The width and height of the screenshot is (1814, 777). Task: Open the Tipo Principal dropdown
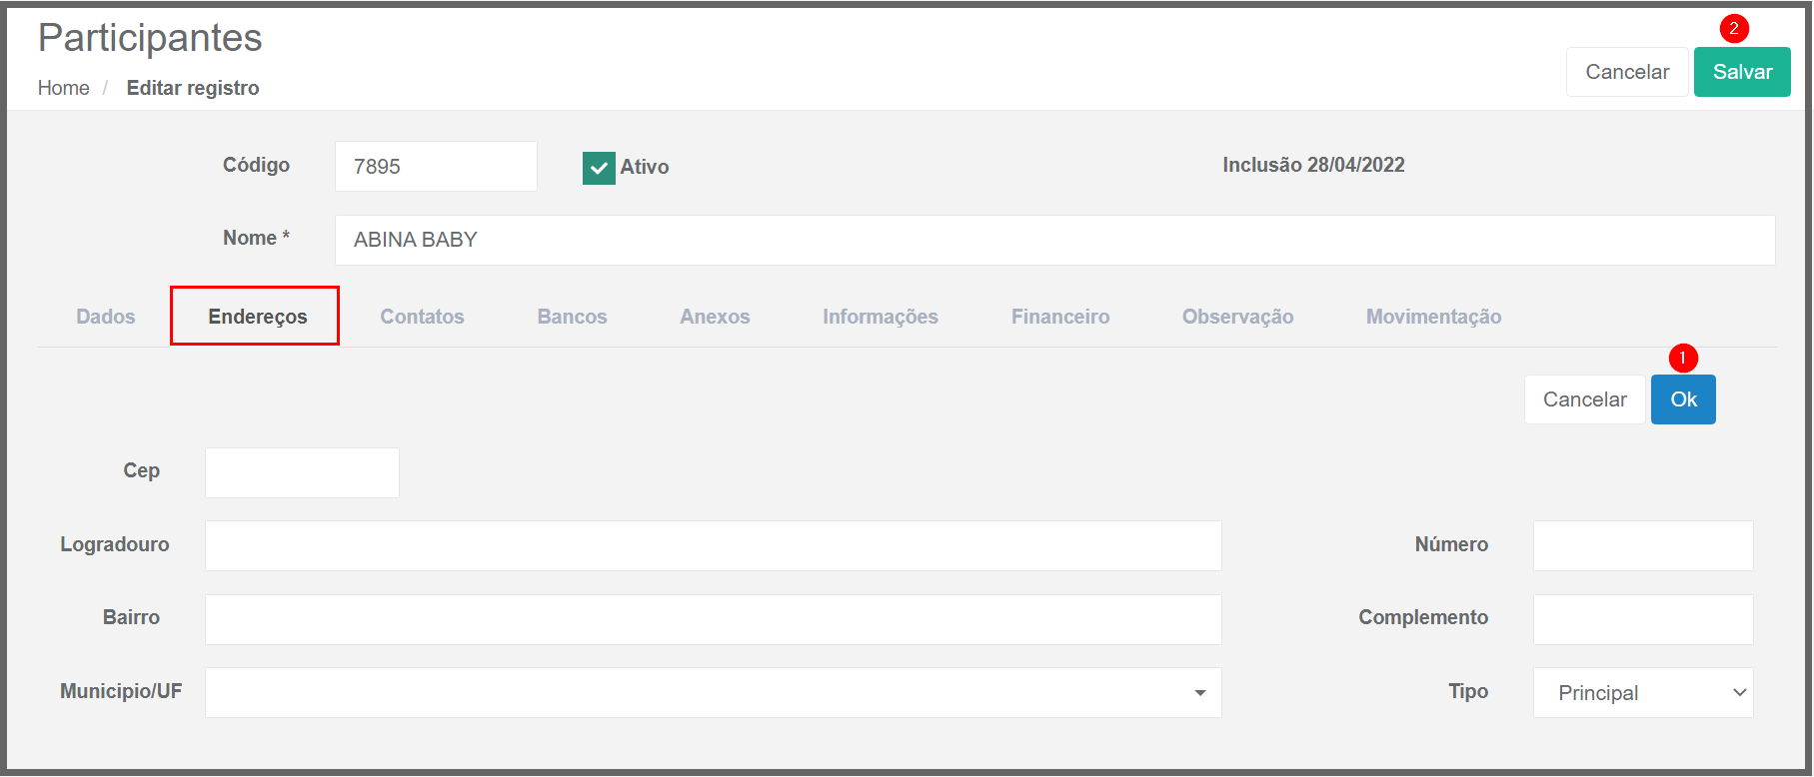click(x=1642, y=692)
